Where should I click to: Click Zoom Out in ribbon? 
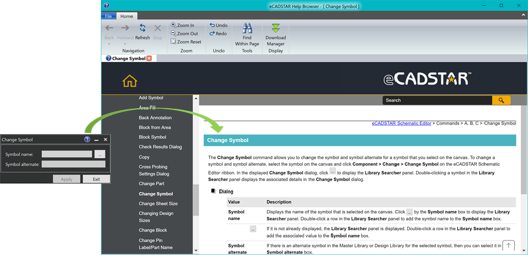point(184,34)
